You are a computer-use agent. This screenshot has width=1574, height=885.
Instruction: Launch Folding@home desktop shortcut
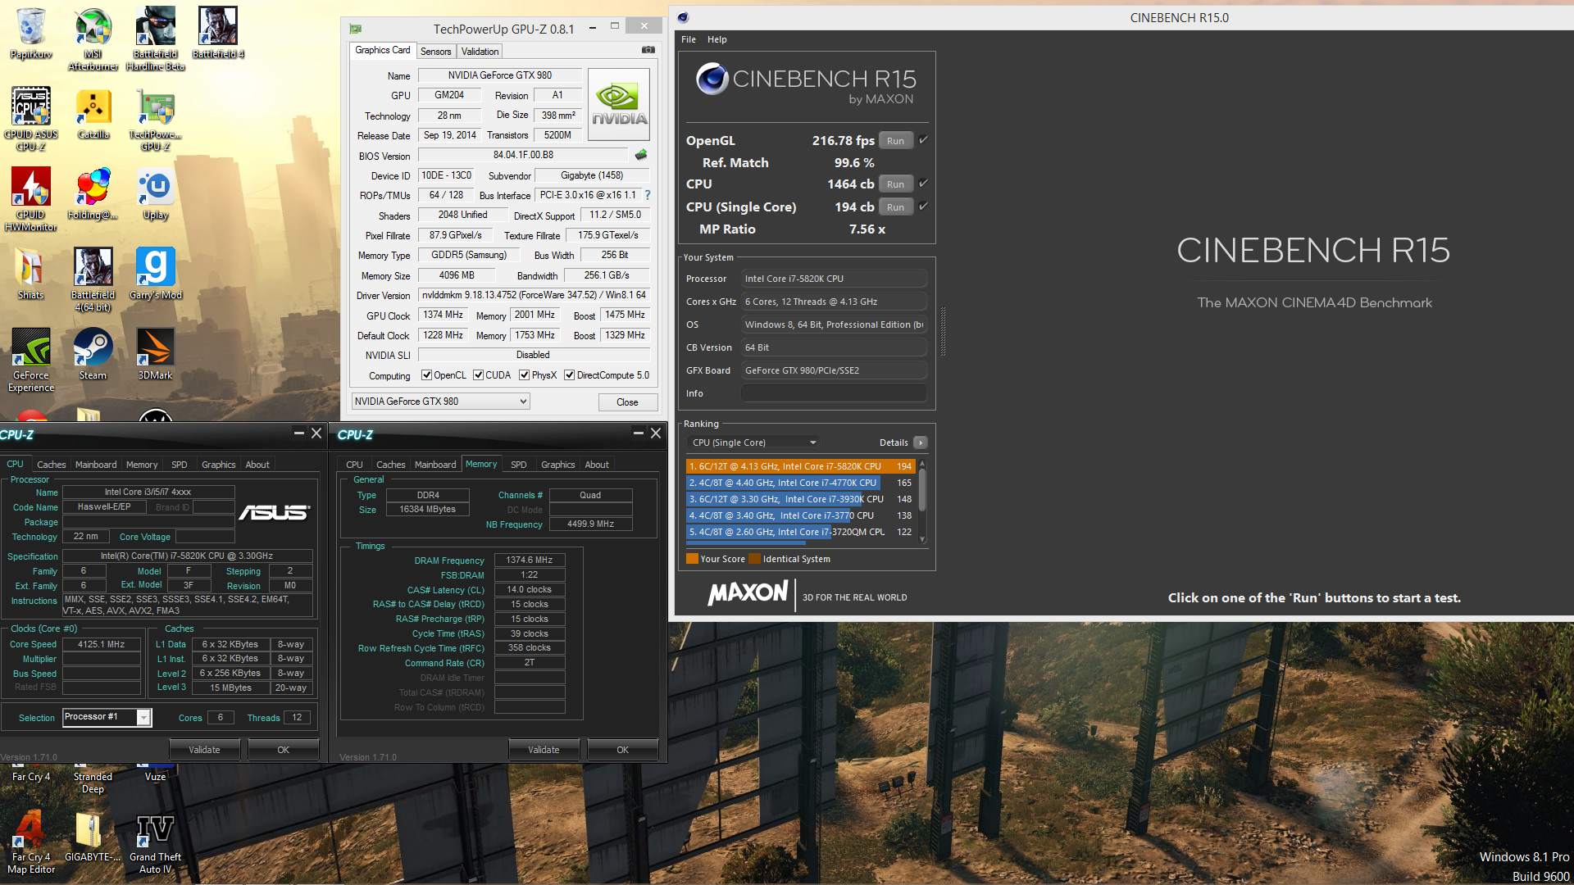93,193
